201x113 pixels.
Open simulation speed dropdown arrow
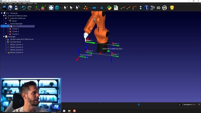(x=98, y=8)
